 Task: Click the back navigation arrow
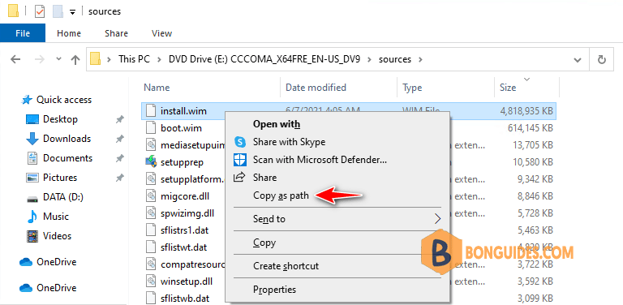[x=15, y=59]
